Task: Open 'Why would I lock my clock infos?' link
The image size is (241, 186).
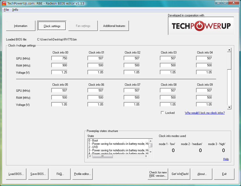Action: click(205, 113)
